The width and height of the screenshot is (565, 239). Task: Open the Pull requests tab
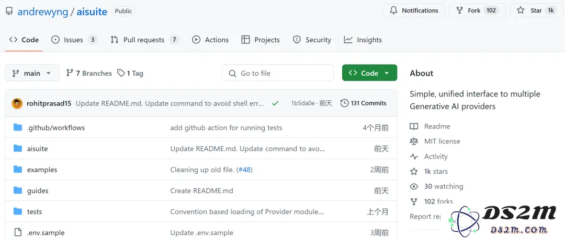click(145, 40)
